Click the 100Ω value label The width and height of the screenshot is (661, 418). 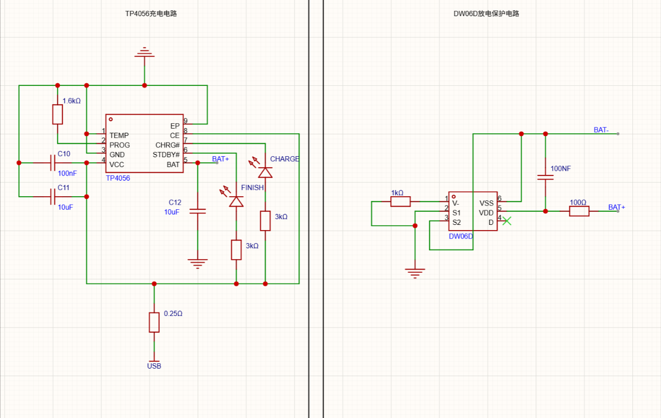click(578, 202)
